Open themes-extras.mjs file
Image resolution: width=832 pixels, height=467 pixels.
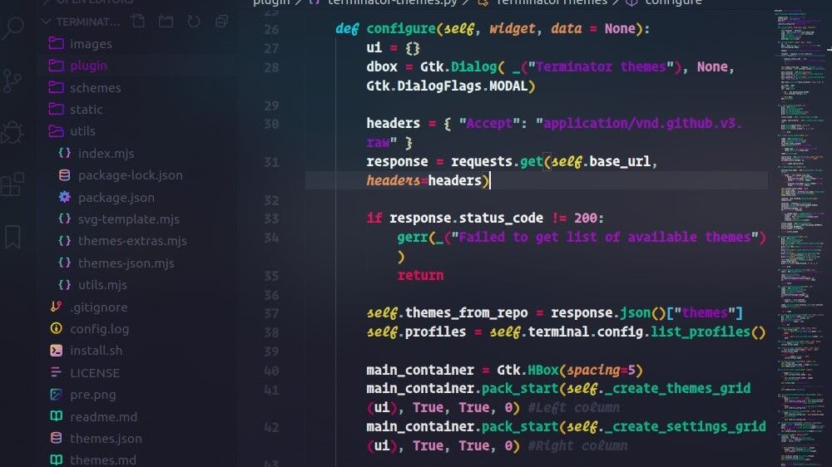[x=132, y=241]
